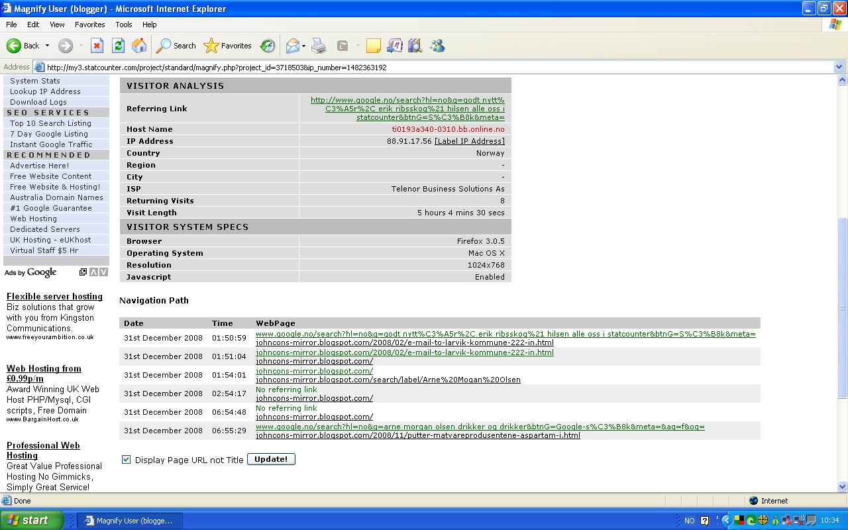
Task: Open the Research books icon
Action: point(415,46)
